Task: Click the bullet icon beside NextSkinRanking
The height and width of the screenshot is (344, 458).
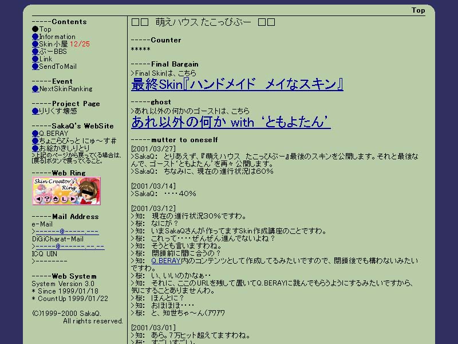Action: click(x=35, y=89)
